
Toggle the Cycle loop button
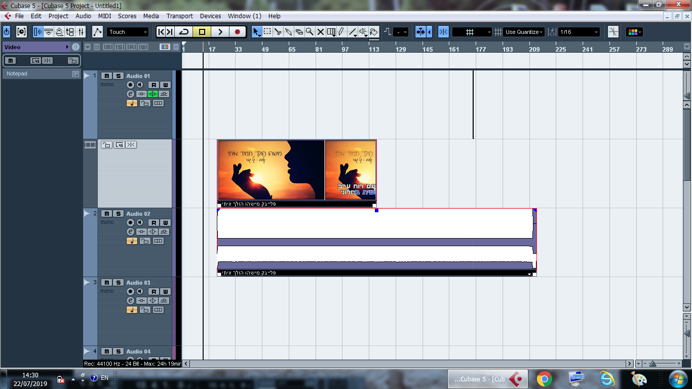tap(184, 32)
